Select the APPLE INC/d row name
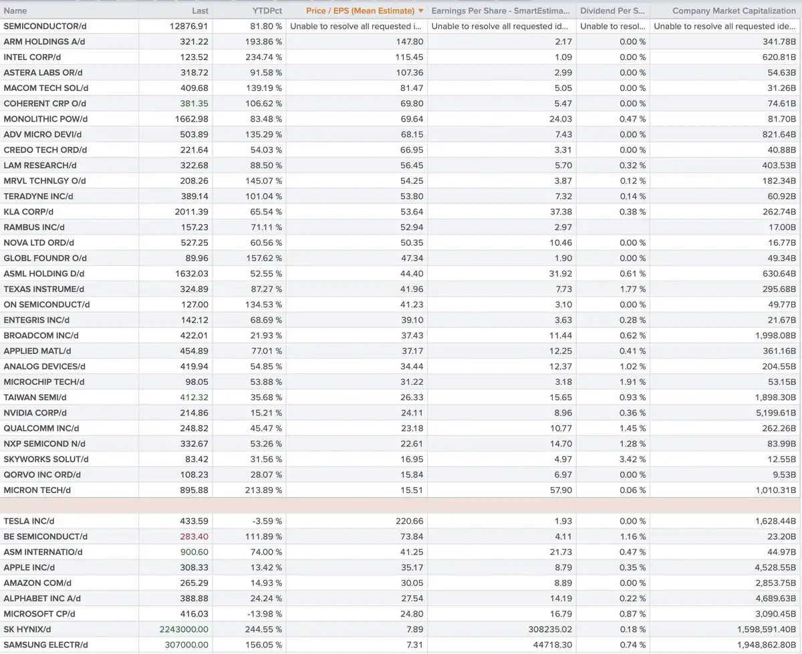Viewport: 802px width, 654px height. pyautogui.click(x=29, y=567)
